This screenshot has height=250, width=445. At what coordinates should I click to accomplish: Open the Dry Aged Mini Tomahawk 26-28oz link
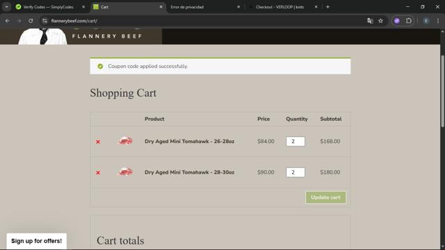pos(189,141)
